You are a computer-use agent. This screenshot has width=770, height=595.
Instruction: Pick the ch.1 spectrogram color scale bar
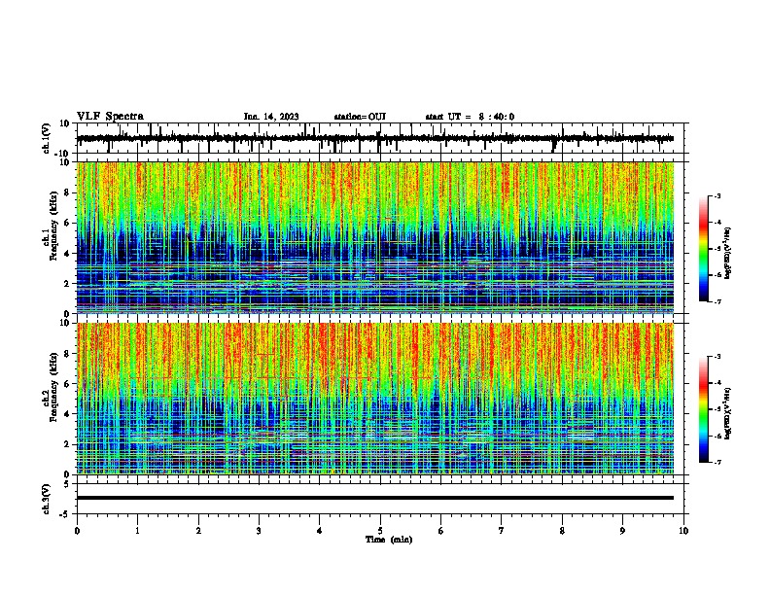(704, 249)
